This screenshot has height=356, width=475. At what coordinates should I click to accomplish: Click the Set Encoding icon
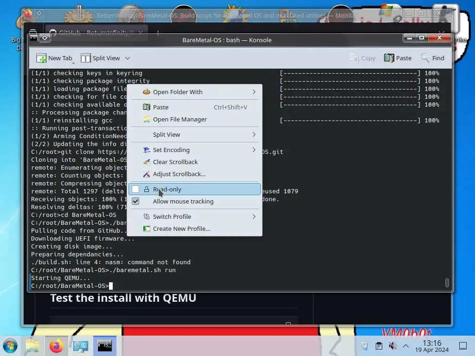coord(147,150)
